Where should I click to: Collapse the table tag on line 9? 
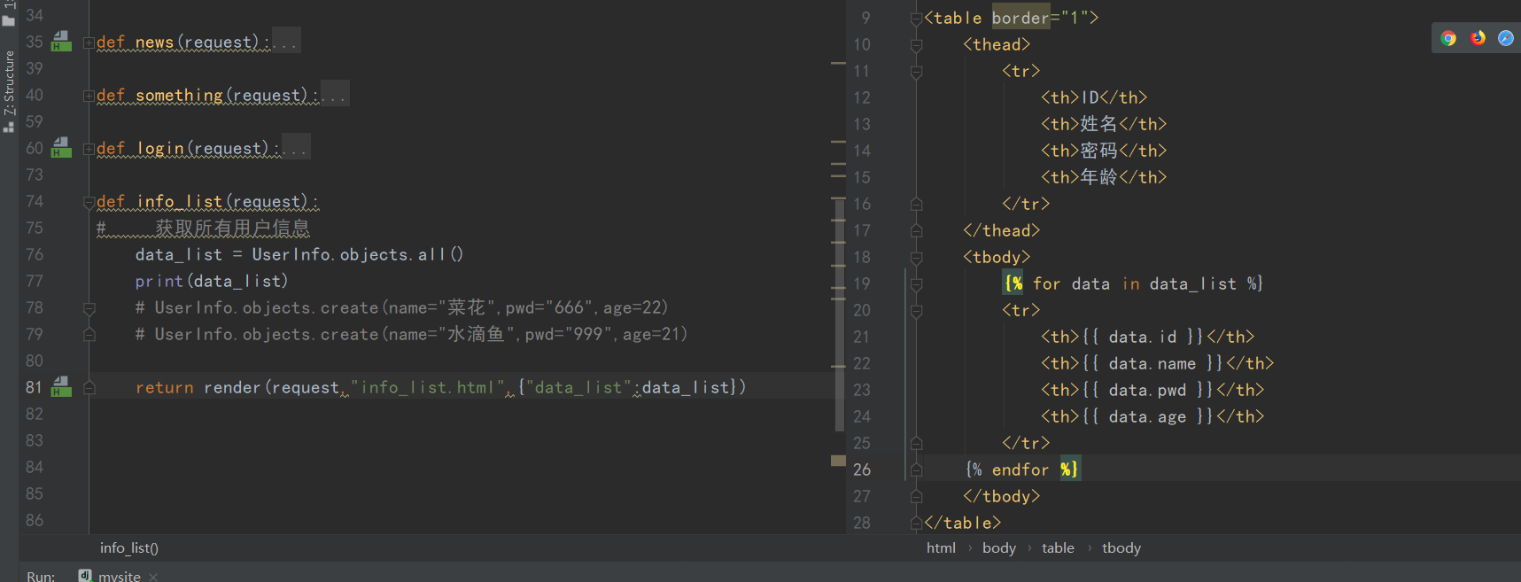917,19
